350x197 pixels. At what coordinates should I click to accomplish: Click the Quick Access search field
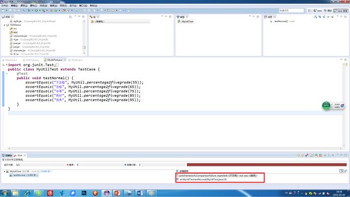coord(291,10)
